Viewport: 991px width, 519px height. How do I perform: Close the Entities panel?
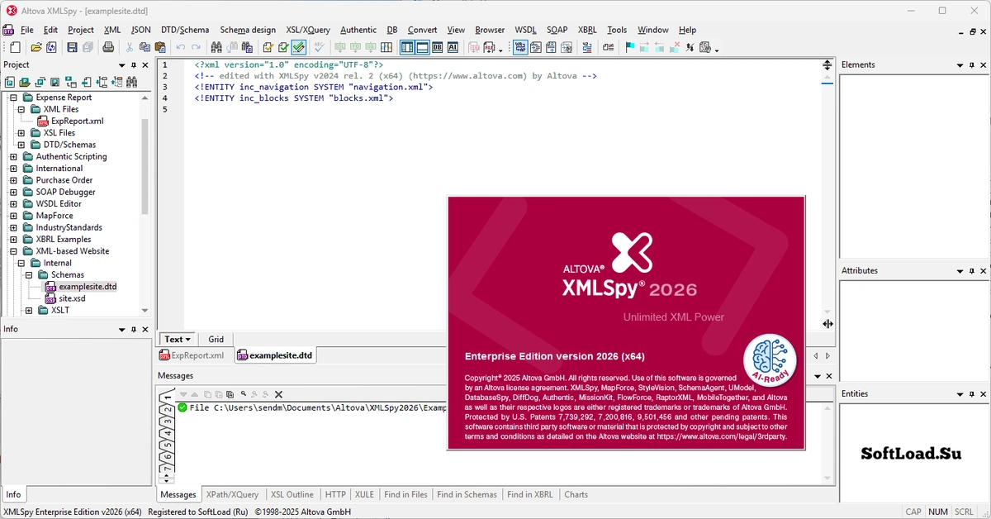[x=983, y=394]
